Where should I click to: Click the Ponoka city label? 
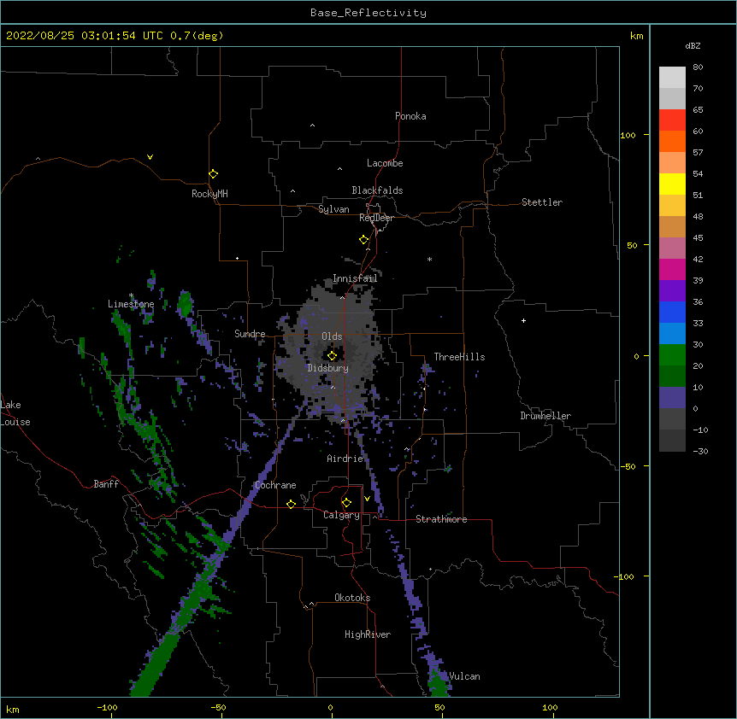point(410,116)
